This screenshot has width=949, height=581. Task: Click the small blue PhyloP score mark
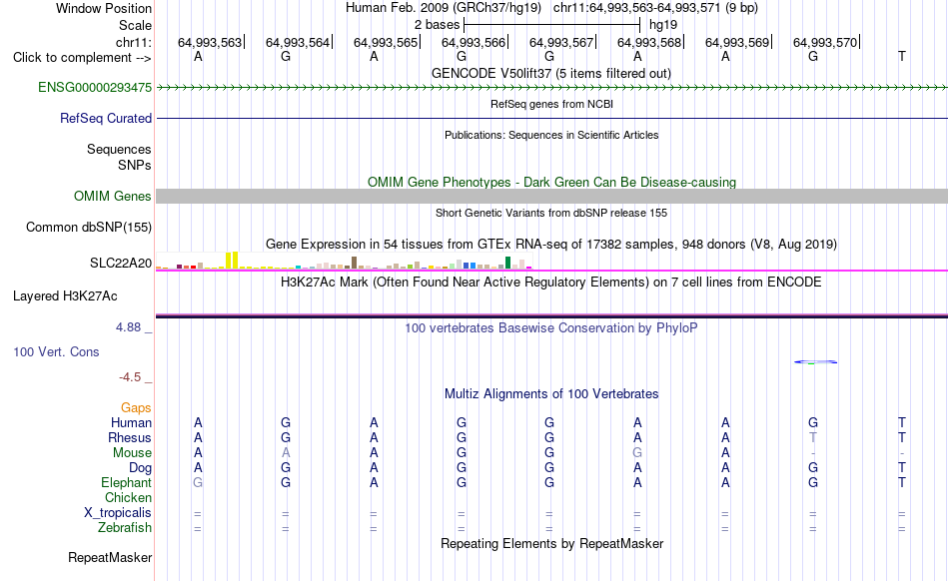pos(816,362)
